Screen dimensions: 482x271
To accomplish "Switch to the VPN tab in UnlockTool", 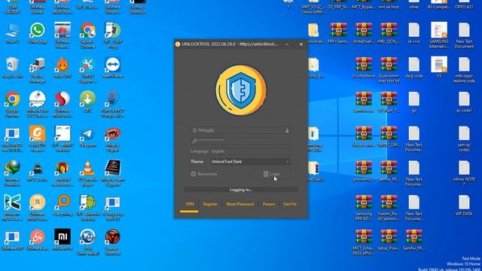I will coord(190,204).
